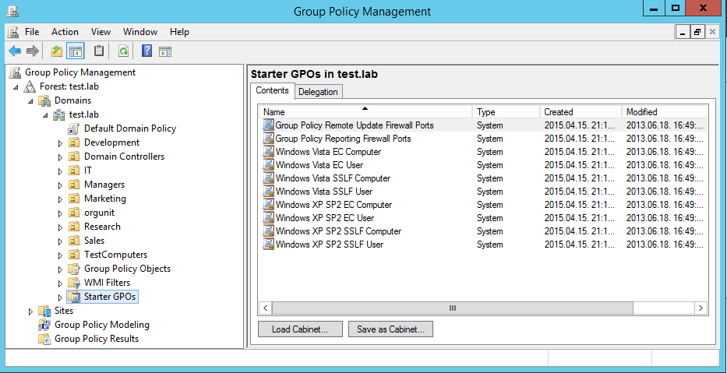The width and height of the screenshot is (727, 373).
Task: Click the horizontal scrollbar thumb in list
Action: click(x=453, y=308)
